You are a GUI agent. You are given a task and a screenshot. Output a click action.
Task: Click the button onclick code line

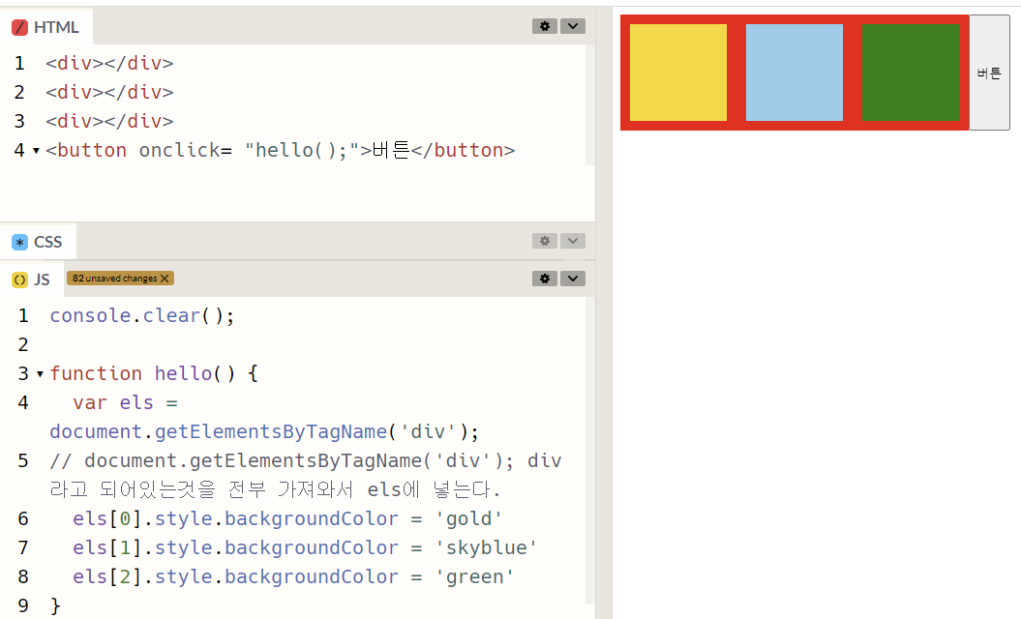coord(280,150)
